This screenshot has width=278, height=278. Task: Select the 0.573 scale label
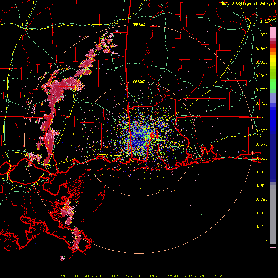click(x=262, y=145)
